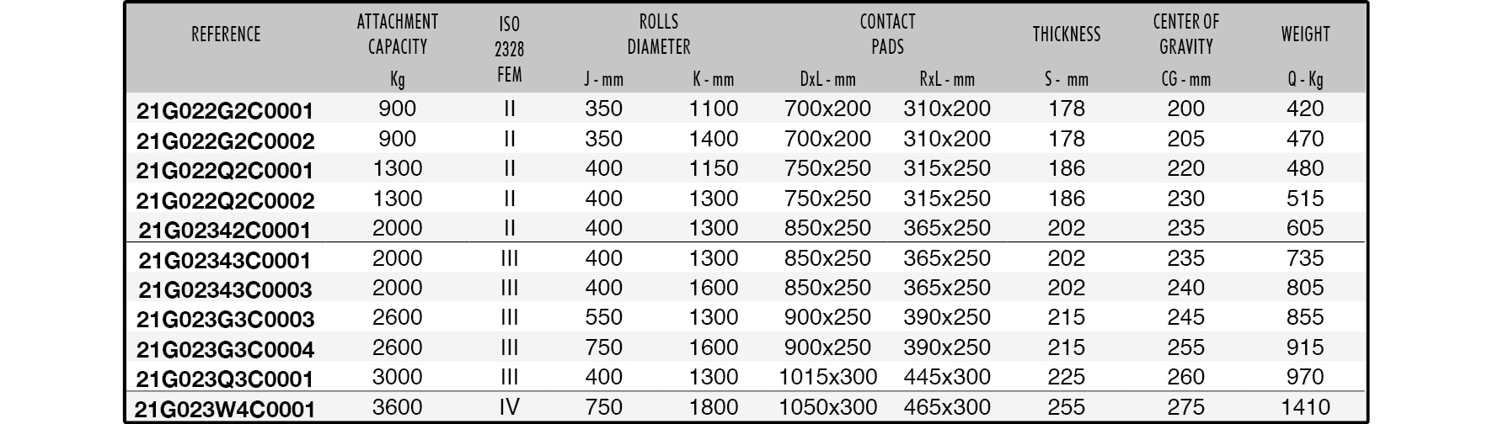Select reference 21G022G2C0001
1493x424 pixels.
225,111
